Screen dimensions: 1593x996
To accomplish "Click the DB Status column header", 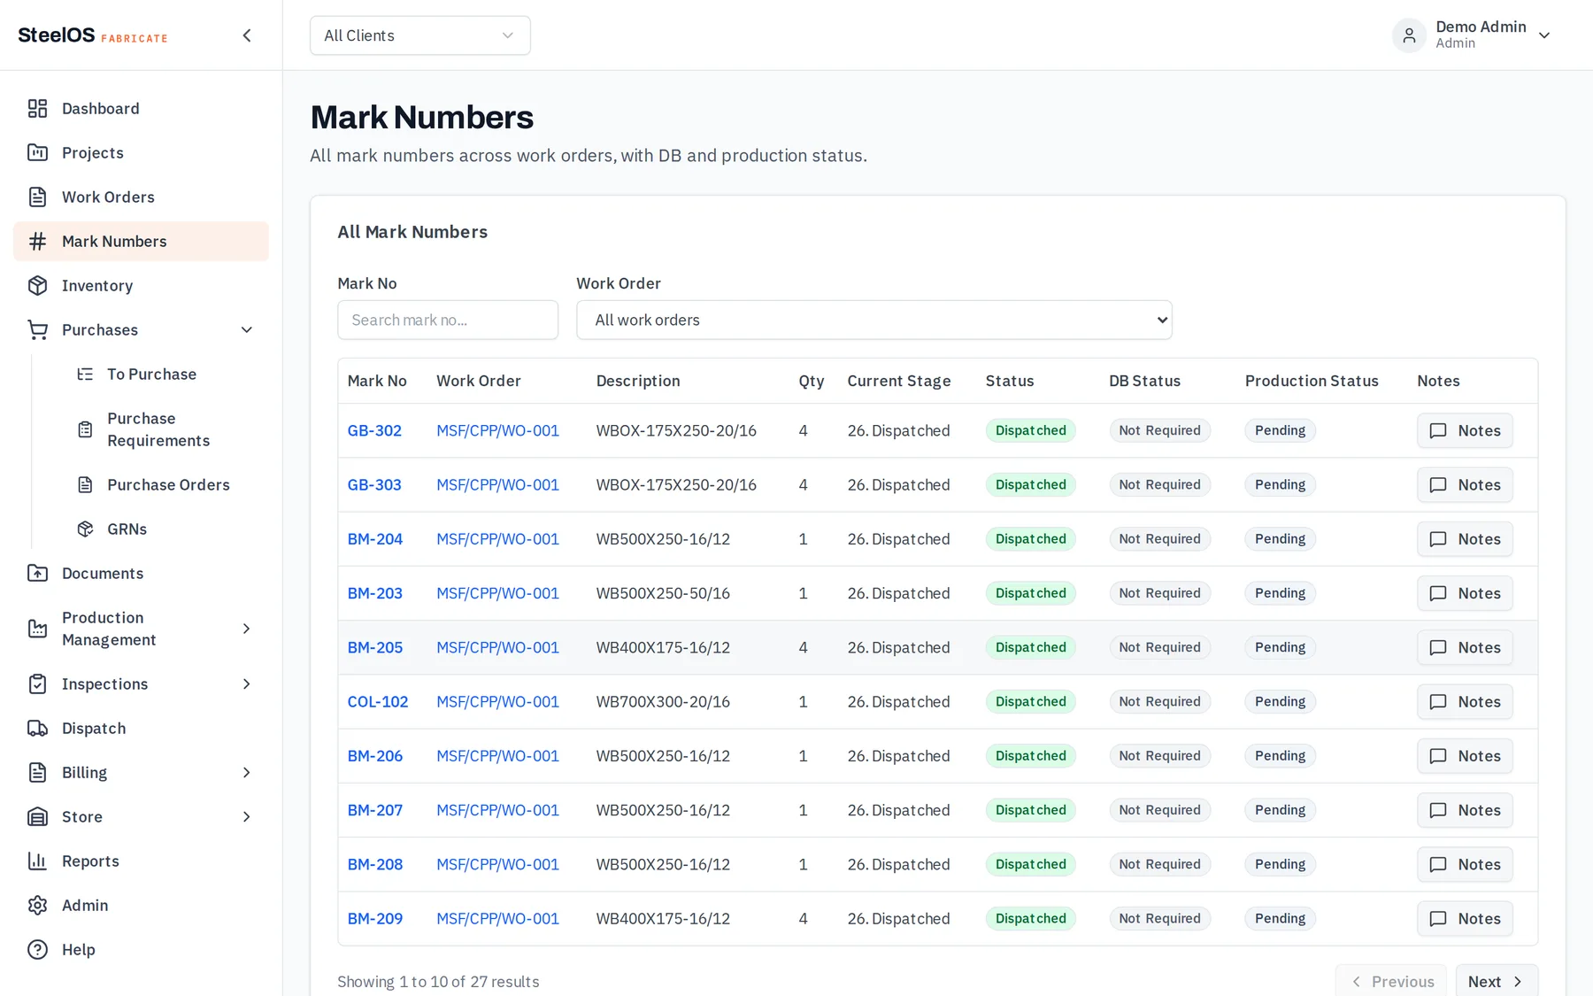I will coord(1144,381).
